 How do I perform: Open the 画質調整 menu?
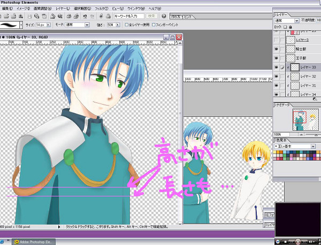42,9
